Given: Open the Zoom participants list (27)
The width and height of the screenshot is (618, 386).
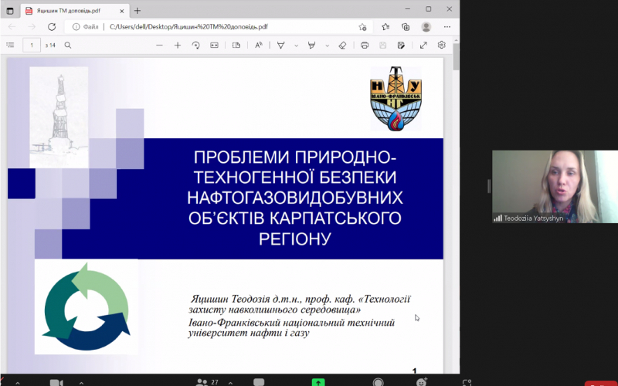Looking at the screenshot, I should coord(207,382).
